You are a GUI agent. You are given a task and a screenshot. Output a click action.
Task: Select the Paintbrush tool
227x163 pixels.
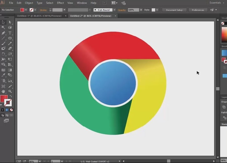(3, 43)
